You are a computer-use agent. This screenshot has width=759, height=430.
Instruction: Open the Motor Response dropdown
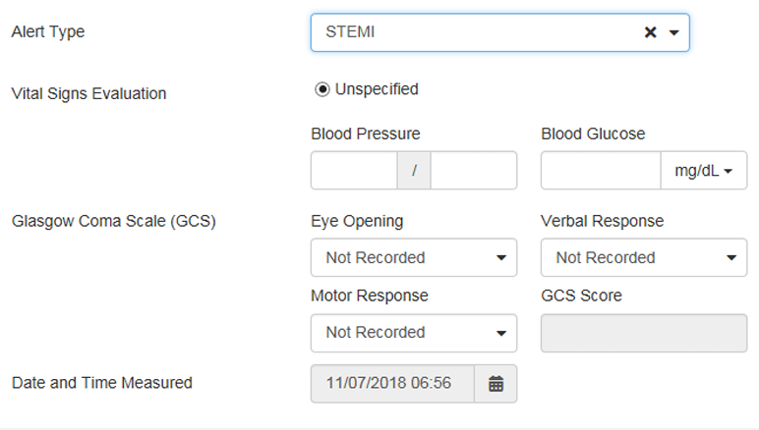[x=414, y=333]
